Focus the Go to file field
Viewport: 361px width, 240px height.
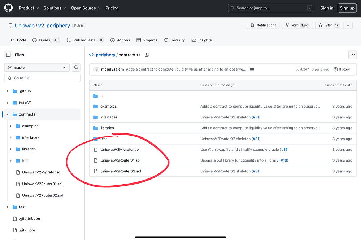(42, 78)
